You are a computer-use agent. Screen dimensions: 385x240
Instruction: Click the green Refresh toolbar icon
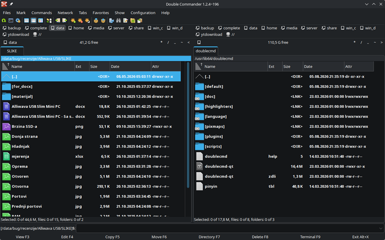pyautogui.click(x=4, y=21)
